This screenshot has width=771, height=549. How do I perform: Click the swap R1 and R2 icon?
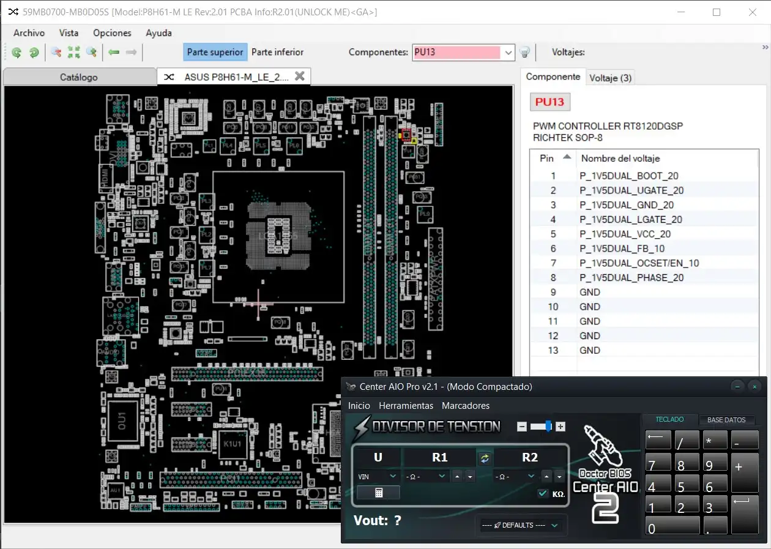[x=485, y=458]
